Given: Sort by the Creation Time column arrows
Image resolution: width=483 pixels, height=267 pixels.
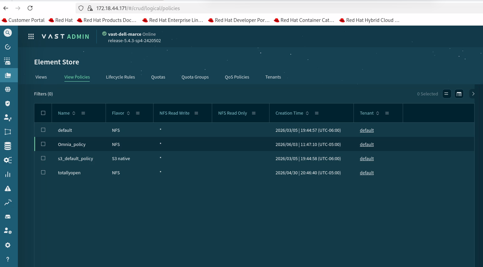Looking at the screenshot, I should (307, 113).
